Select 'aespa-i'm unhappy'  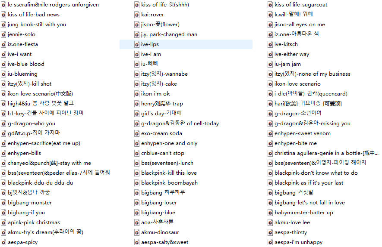(298, 242)
